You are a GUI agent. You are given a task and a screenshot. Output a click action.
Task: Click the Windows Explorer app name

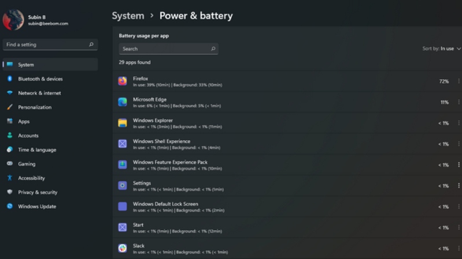pyautogui.click(x=153, y=120)
